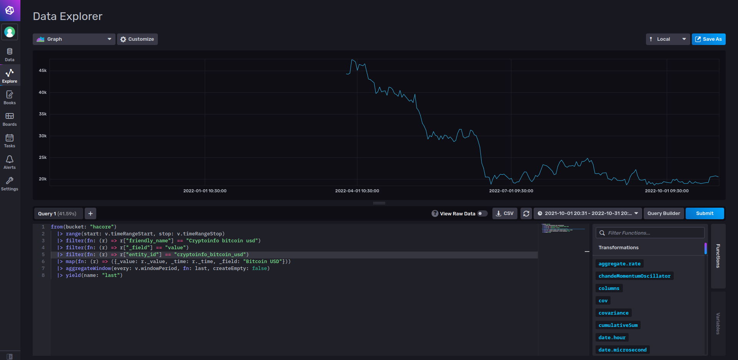Click the functions list scrollbar
Viewport: 738px width, 360px height.
(705, 248)
